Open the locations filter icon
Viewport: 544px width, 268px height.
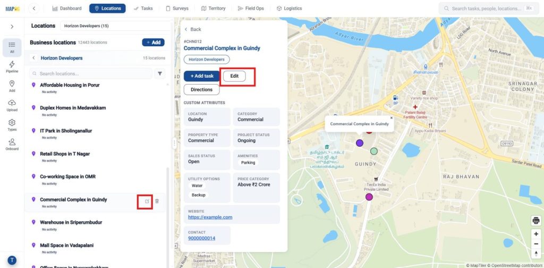(160, 73)
